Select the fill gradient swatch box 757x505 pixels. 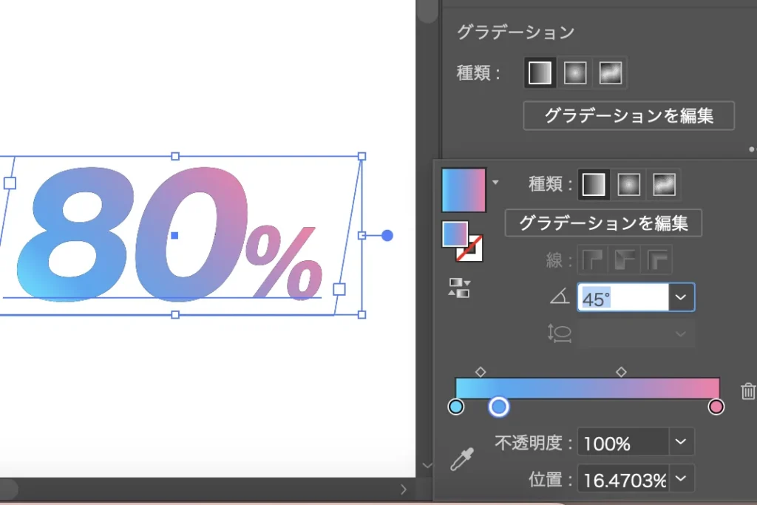pos(454,234)
